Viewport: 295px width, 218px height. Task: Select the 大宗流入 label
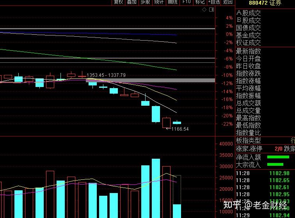[248, 165]
